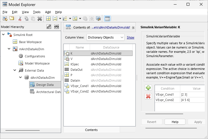Select the VExpr_Cond1 condition cell
Viewport: 208px width, 139px height.
pos(167,94)
